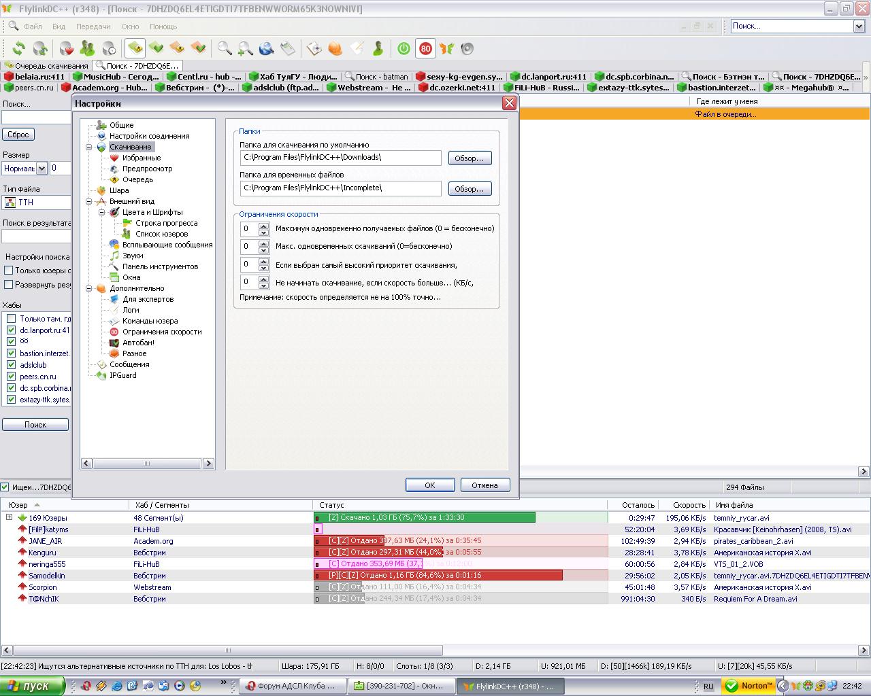Click the red heart favorite hubs icon

click(66, 48)
